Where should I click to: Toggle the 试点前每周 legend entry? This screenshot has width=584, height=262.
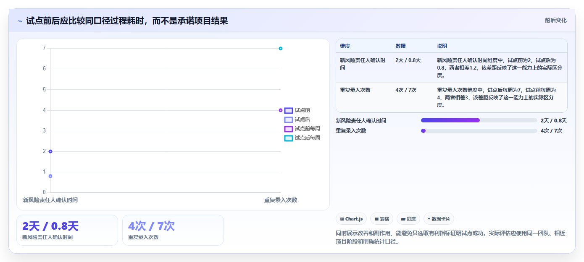click(x=303, y=129)
